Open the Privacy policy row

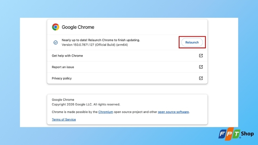click(x=127, y=78)
